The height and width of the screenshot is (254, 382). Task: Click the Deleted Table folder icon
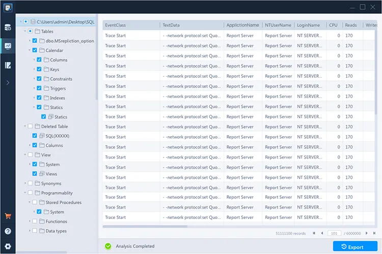point(37,126)
